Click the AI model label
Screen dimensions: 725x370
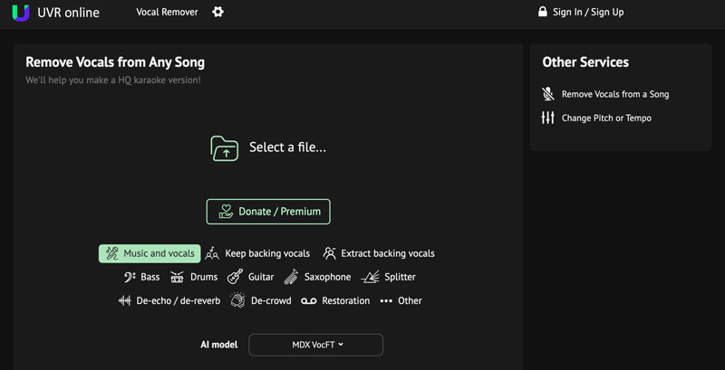click(219, 345)
